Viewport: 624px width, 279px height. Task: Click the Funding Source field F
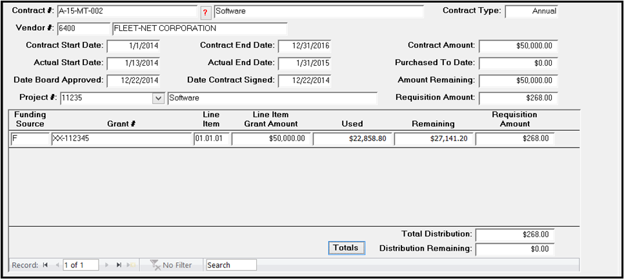click(30, 139)
